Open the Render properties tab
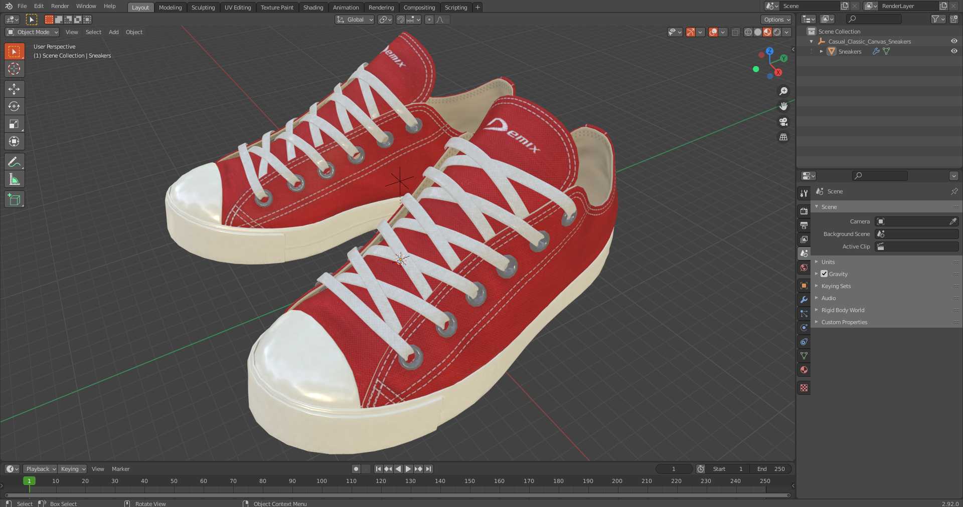Screen dimensions: 963x507 (x=804, y=211)
